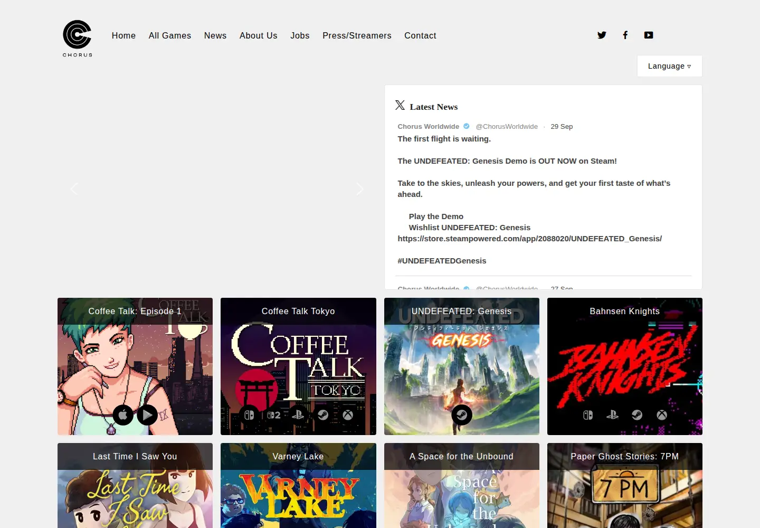Open the All Games menu item
Viewport: 760px width, 528px height.
click(170, 35)
